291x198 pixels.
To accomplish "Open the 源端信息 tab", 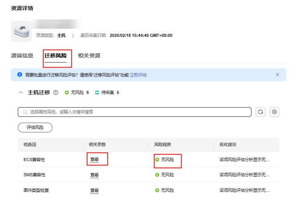I will point(22,56).
